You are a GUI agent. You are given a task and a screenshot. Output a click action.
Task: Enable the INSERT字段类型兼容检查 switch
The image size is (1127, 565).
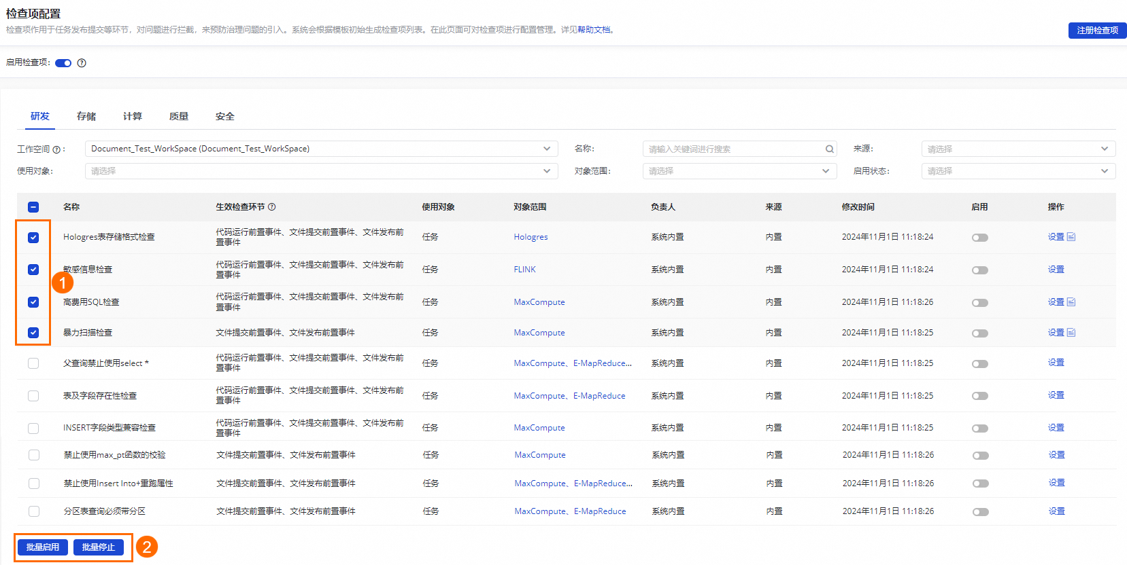[x=980, y=429]
